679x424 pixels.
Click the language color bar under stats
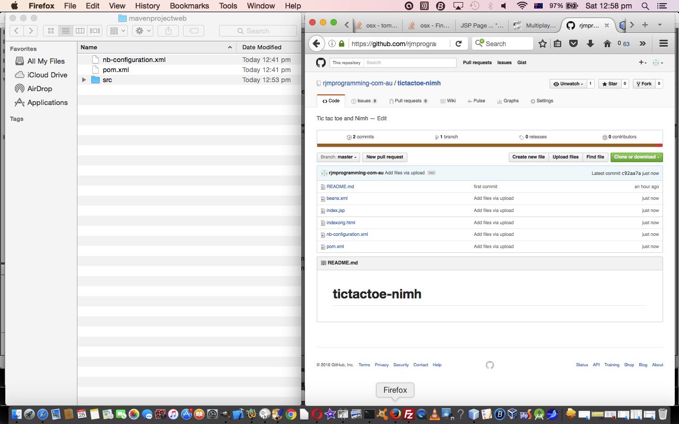tap(490, 145)
